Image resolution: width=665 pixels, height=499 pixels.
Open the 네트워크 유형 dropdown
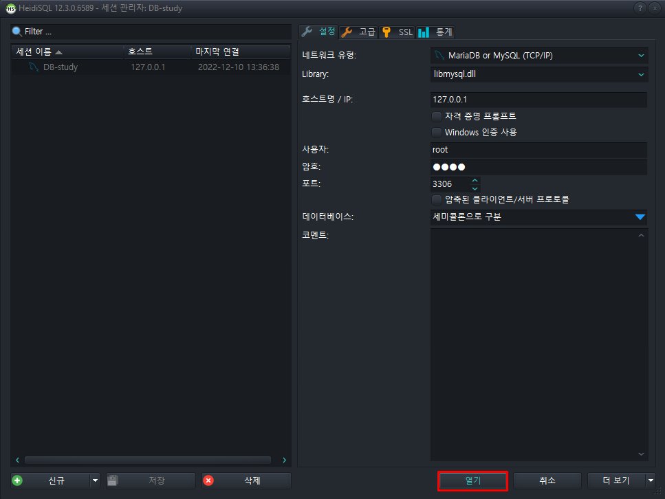tap(641, 56)
